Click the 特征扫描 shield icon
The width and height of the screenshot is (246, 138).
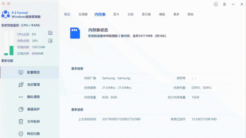[x=21, y=134]
